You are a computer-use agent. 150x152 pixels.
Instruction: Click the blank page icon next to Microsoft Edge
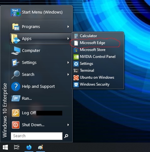(76, 43)
